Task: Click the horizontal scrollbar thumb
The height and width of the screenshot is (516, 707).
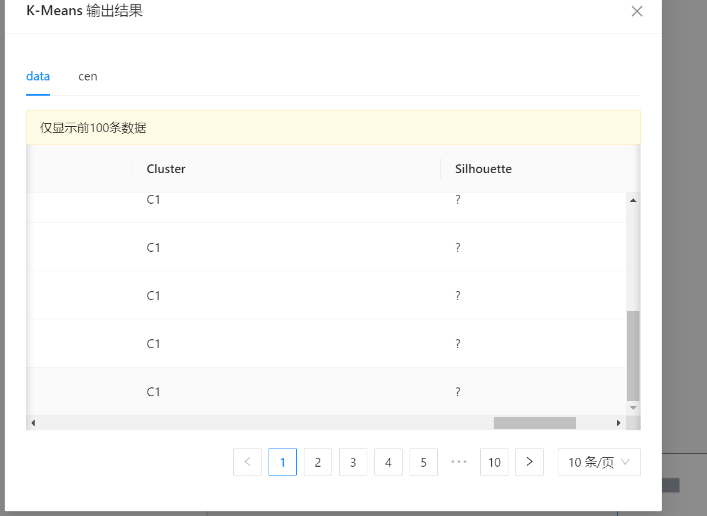Action: pos(535,423)
